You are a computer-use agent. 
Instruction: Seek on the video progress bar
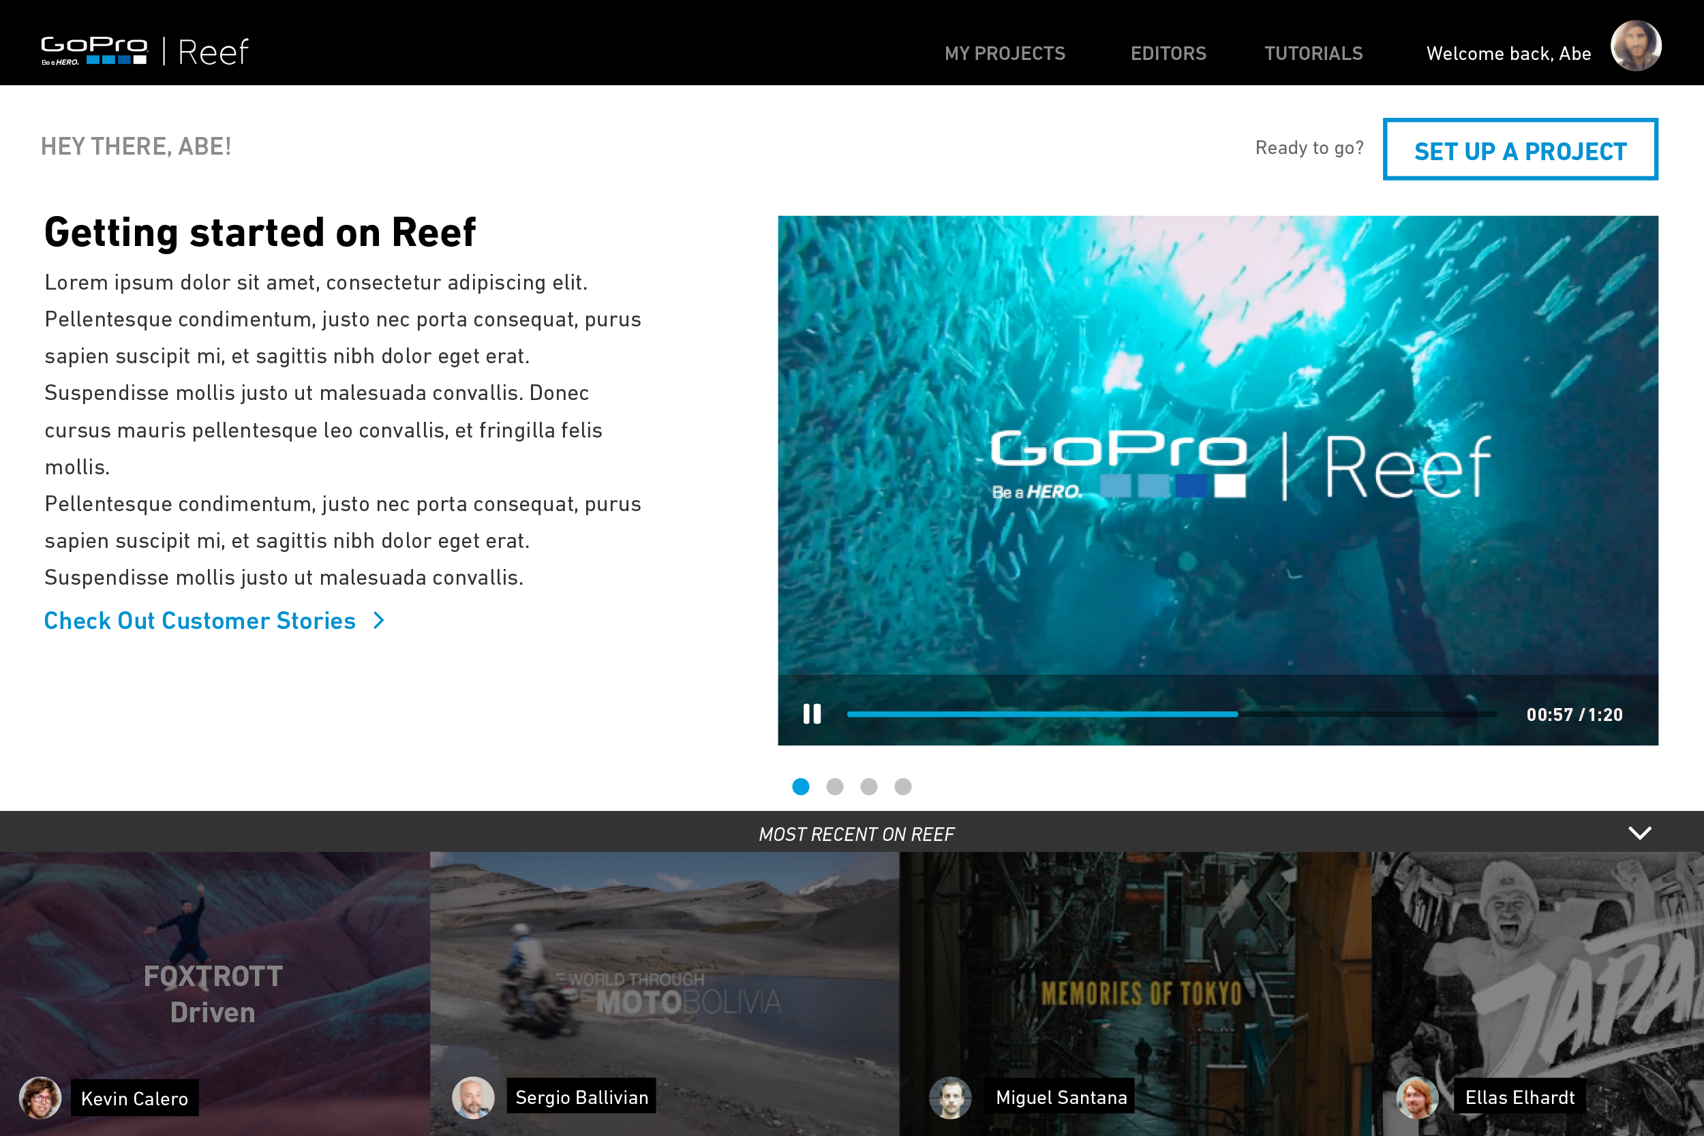pos(1171,714)
